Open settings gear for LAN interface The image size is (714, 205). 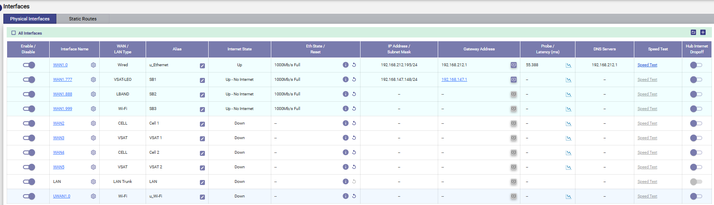click(x=93, y=182)
